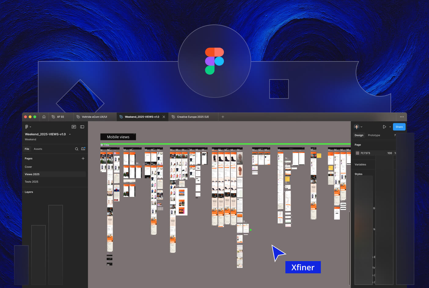Select the Weekend_2025-VIEWS-v1.0 tab
The width and height of the screenshot is (429, 288).
pyautogui.click(x=142, y=117)
